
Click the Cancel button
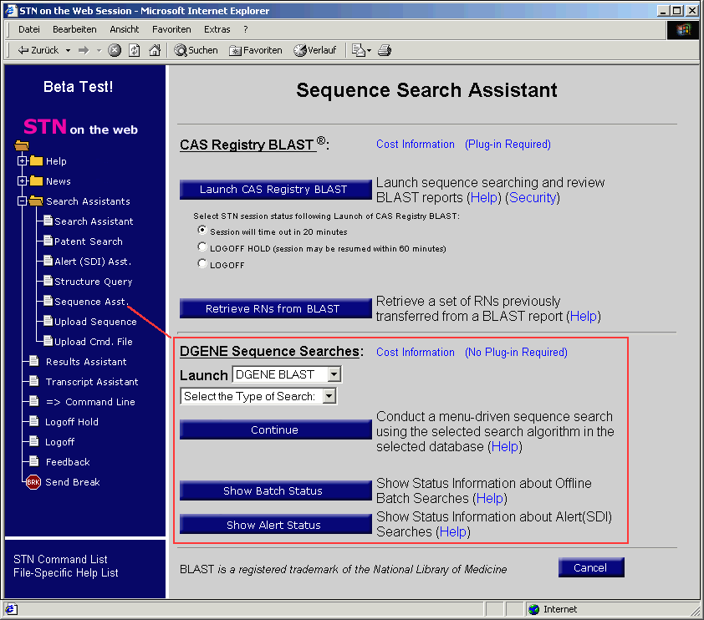[591, 567]
